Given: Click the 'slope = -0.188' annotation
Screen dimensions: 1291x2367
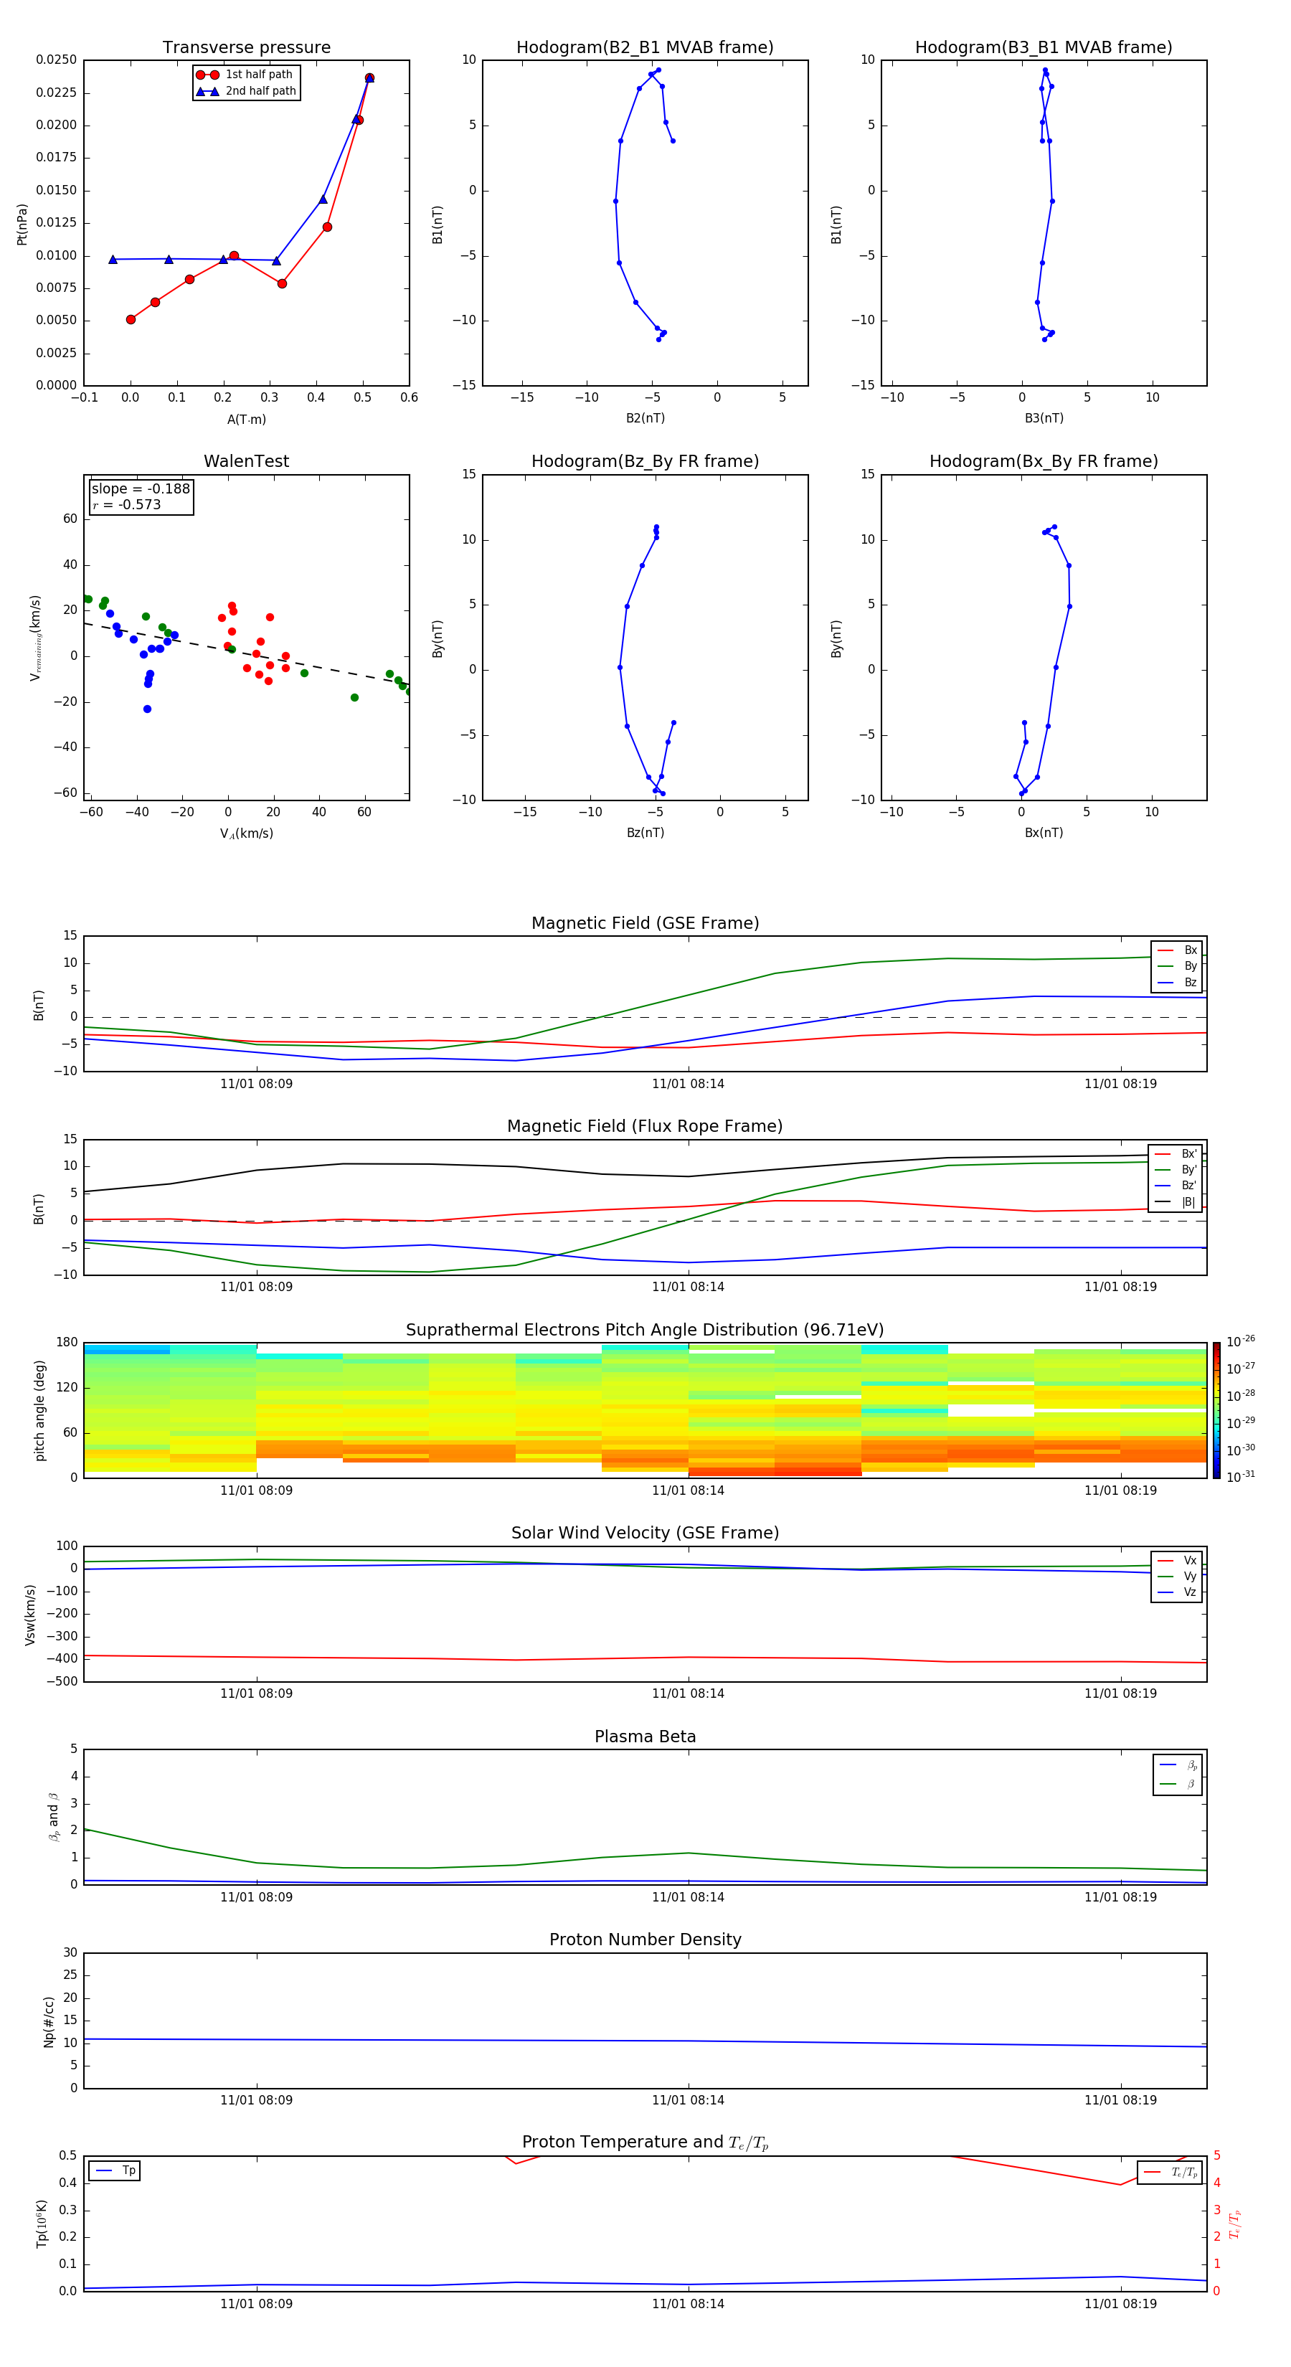Looking at the screenshot, I should coord(141,489).
